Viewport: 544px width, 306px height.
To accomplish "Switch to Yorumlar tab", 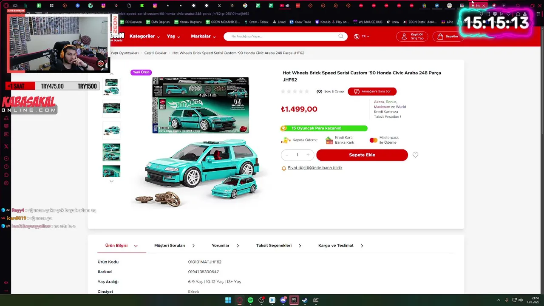I will 221,246.
